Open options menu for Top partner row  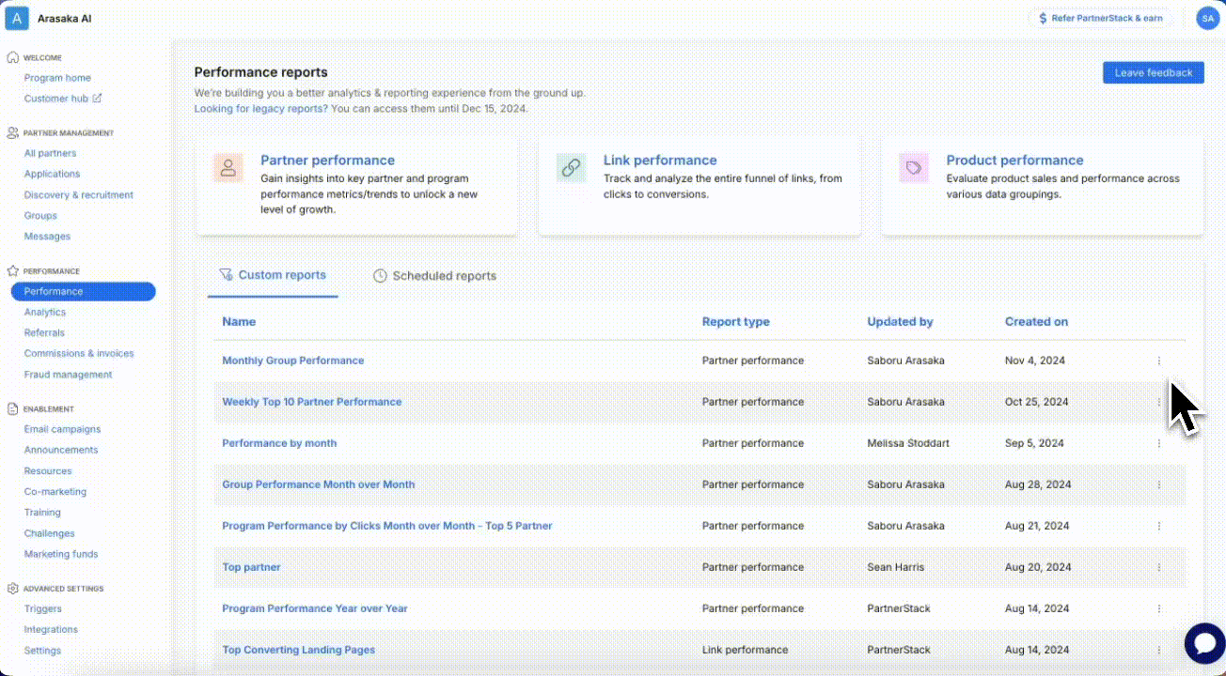(1158, 567)
